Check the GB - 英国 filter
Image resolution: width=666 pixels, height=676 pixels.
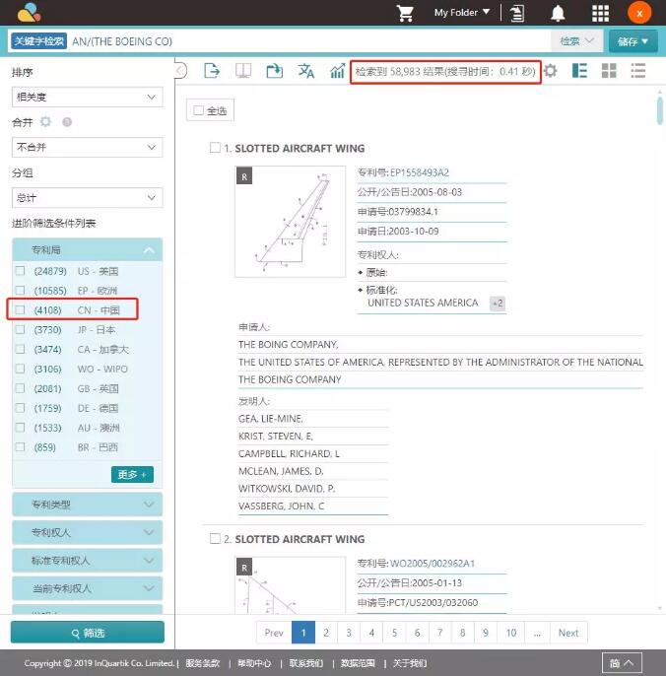(x=20, y=388)
